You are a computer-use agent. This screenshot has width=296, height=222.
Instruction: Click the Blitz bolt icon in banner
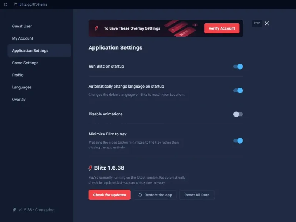pos(97,28)
